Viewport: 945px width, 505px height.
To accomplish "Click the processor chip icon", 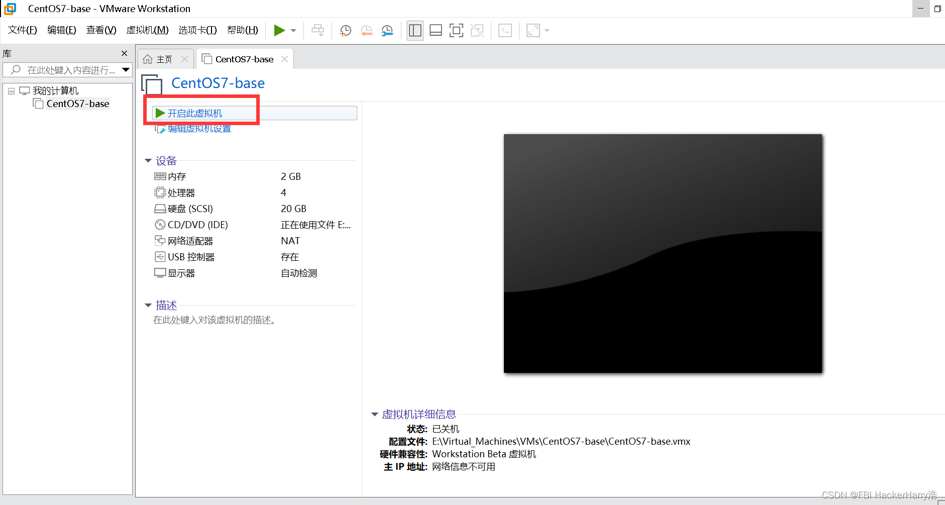I will click(160, 192).
